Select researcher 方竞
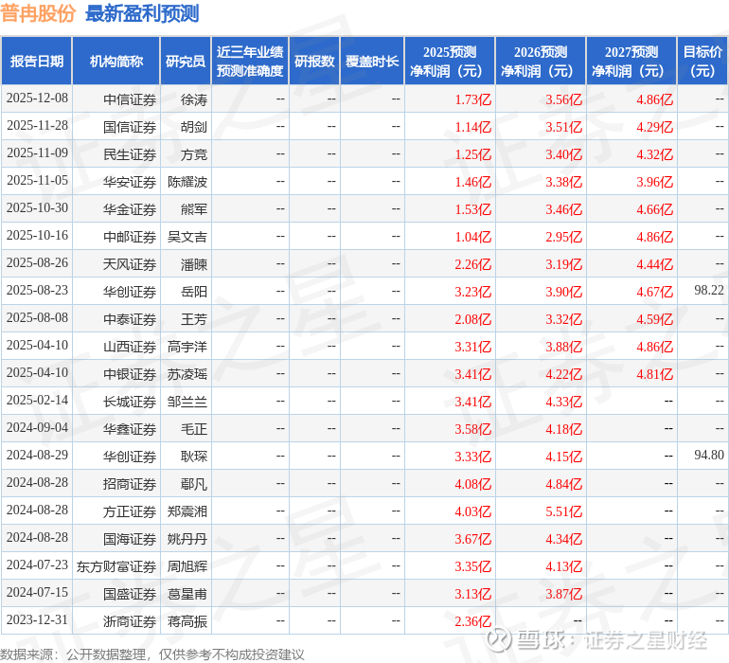 tap(194, 154)
